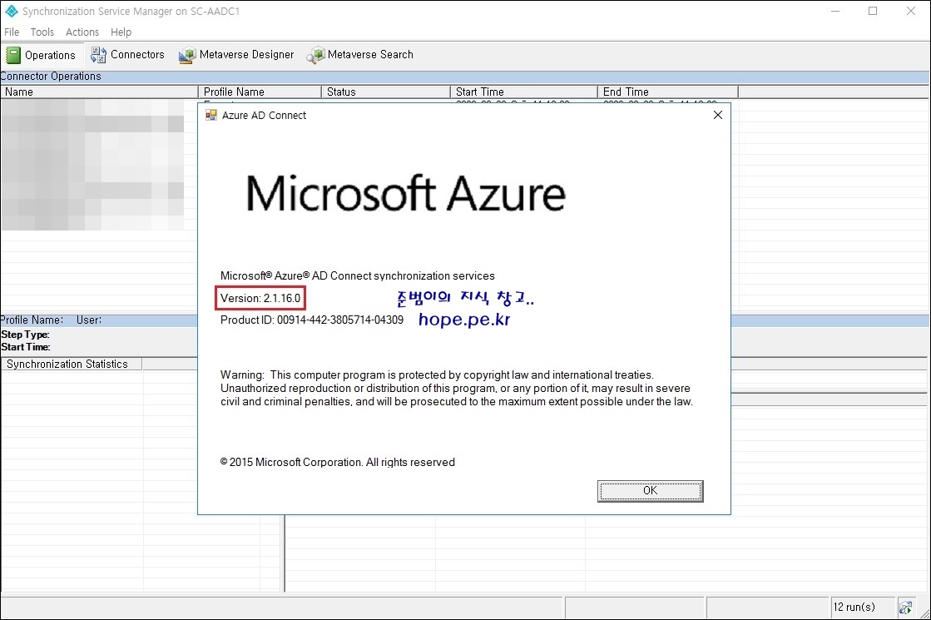Select the Version: 2.1.16.0 text
Viewport: 931px width, 620px height.
[260, 298]
